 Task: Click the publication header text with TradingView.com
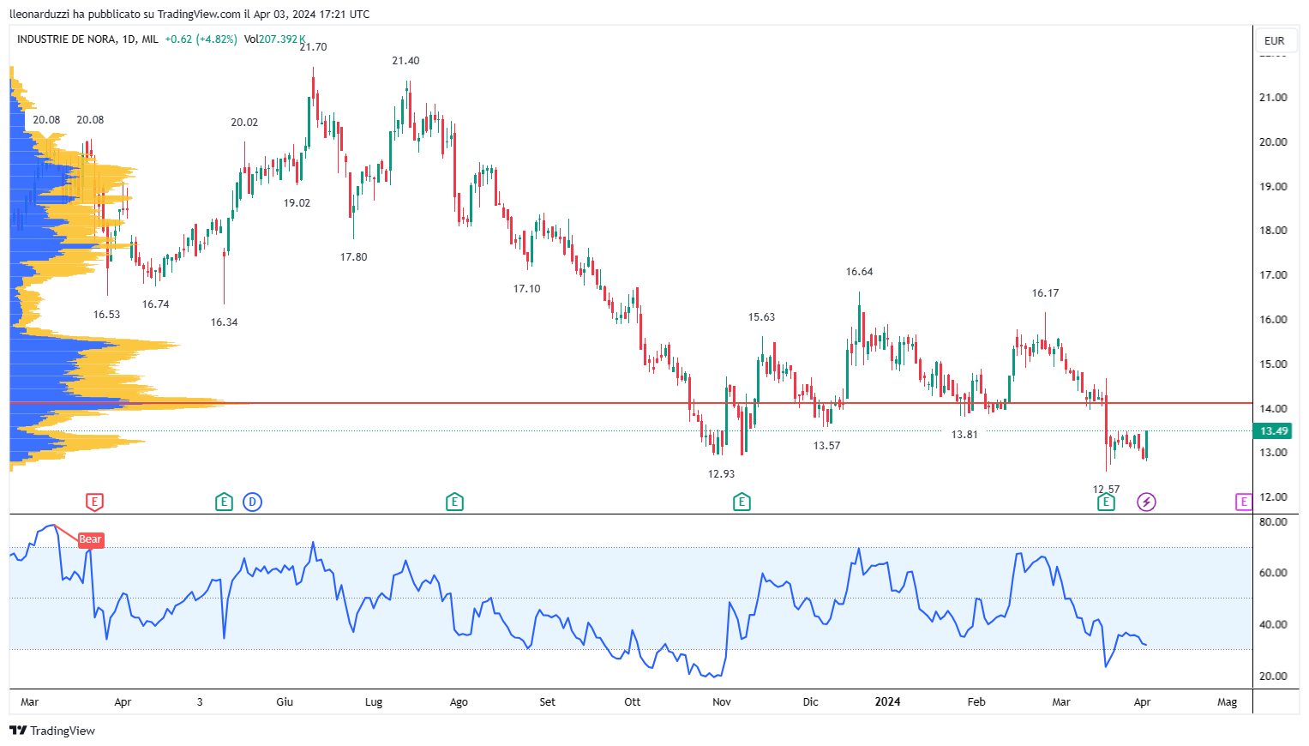(189, 14)
